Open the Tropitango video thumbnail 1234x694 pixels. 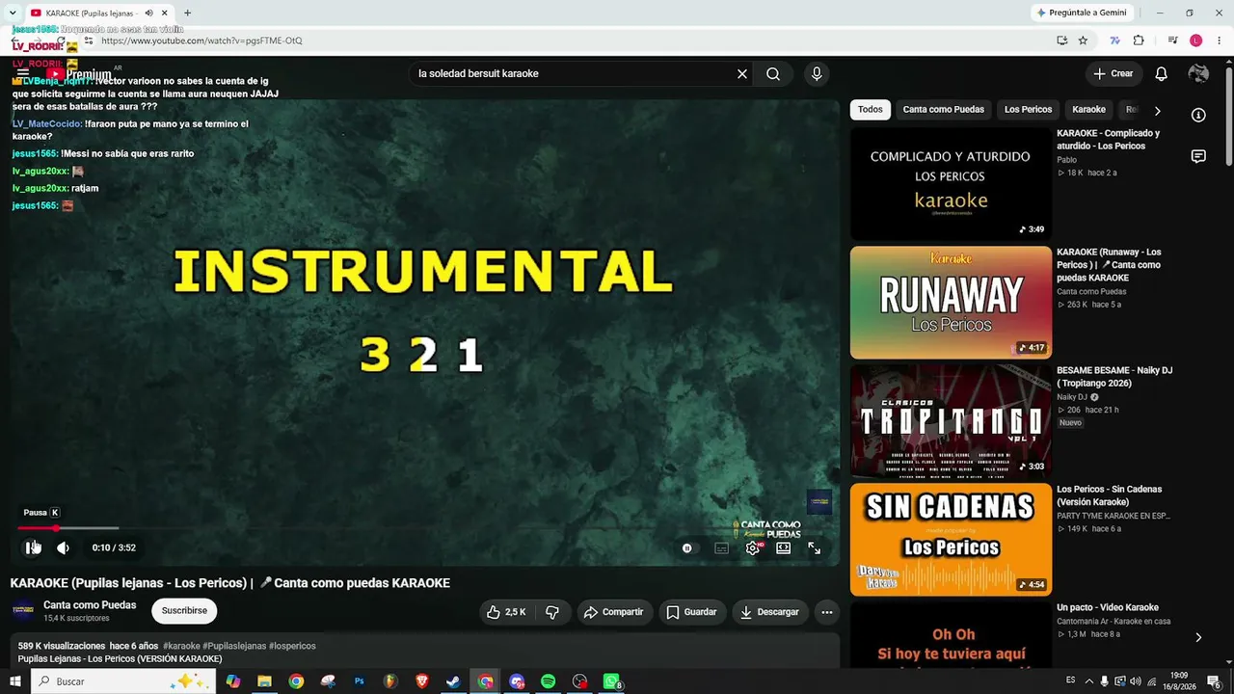tap(951, 421)
